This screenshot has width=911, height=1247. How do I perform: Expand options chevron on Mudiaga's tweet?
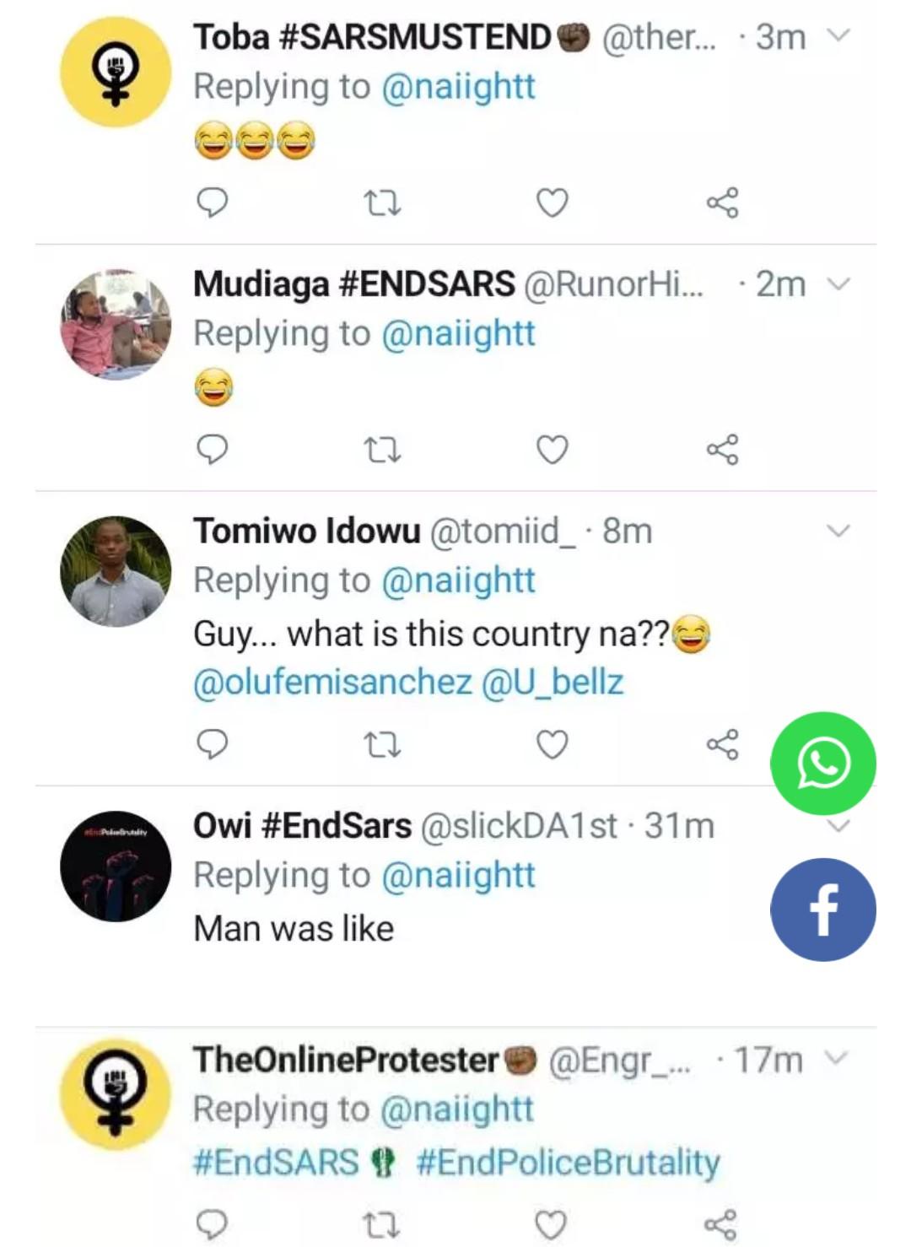(838, 283)
